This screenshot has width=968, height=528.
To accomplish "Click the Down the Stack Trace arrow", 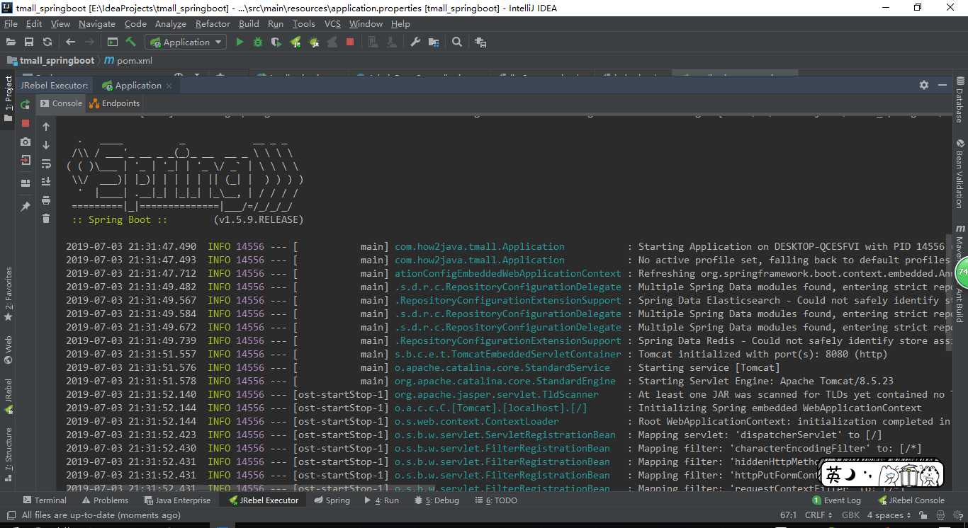I will (x=46, y=145).
